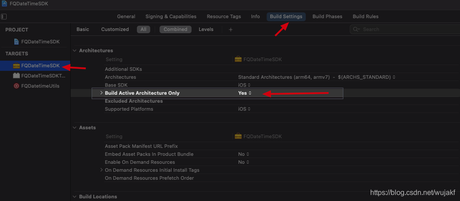Click the bullseye icon of FQDatetimeUtils
The height and width of the screenshot is (201, 460).
(16, 86)
